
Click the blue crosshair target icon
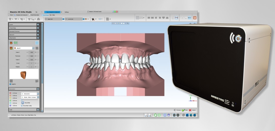coord(37,43)
